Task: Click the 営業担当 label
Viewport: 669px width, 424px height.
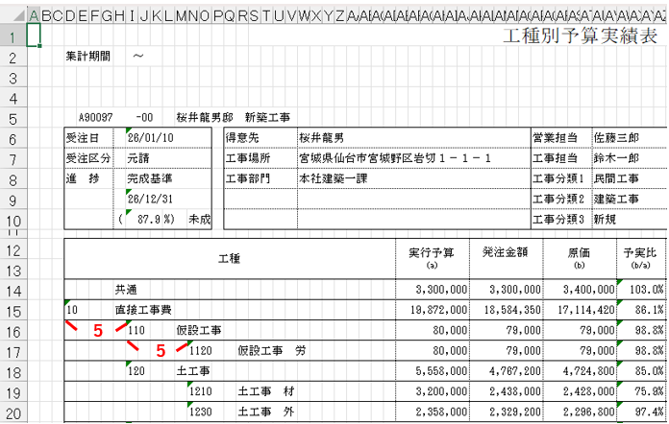Action: click(555, 138)
